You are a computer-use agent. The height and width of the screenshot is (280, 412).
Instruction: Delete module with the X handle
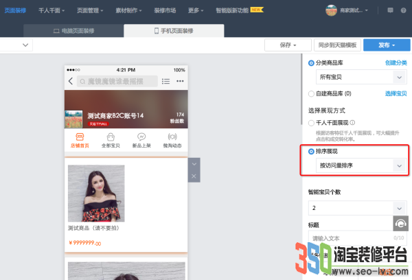194,176
